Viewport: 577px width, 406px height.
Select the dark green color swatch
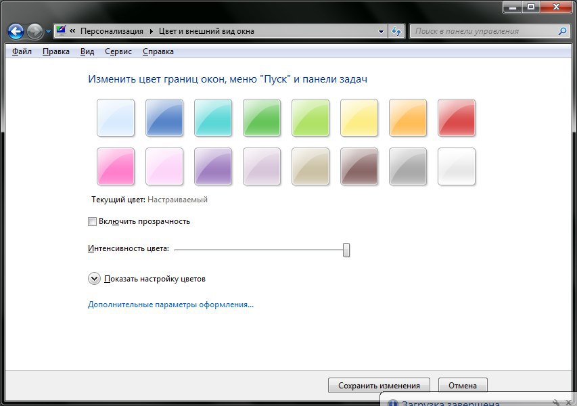[x=262, y=118]
